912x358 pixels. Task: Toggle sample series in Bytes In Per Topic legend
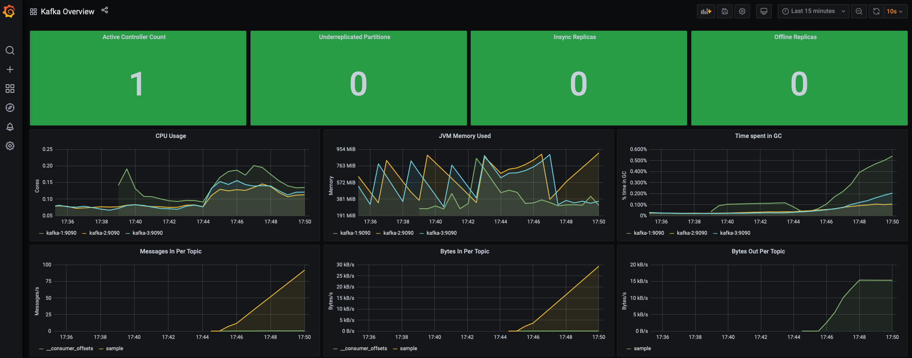[409, 348]
